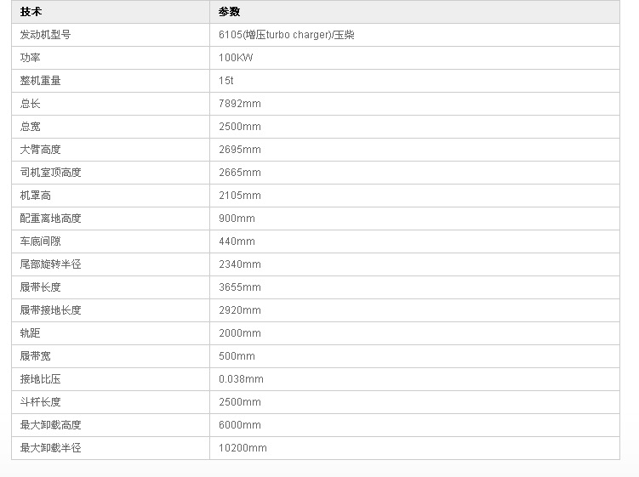This screenshot has height=477, width=639.
Task: Click the 0.038mm ground pressure value
Action: (241, 379)
